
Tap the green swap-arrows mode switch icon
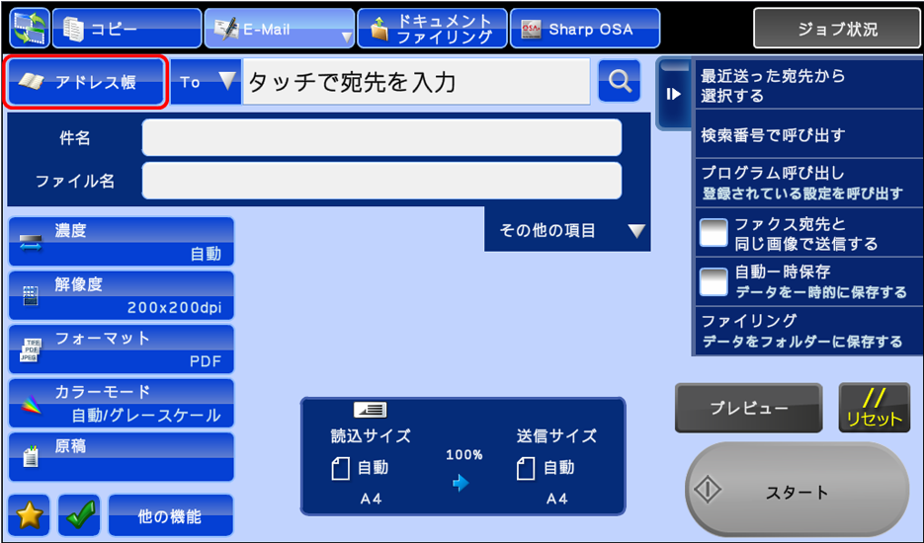coord(29,29)
